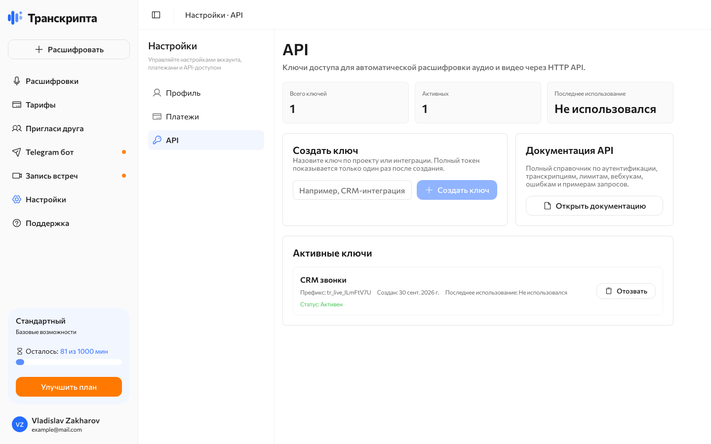
Task: Click the Расшифровать button
Action: point(69,49)
